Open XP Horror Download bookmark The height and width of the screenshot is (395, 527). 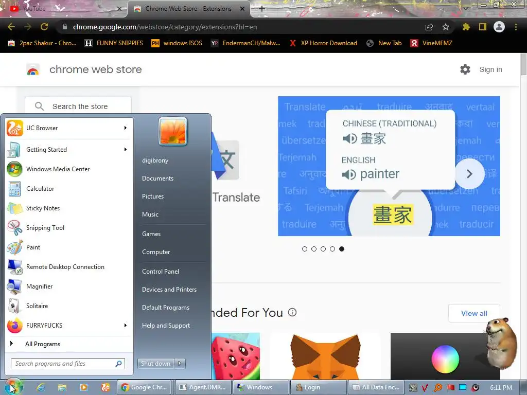[323, 43]
